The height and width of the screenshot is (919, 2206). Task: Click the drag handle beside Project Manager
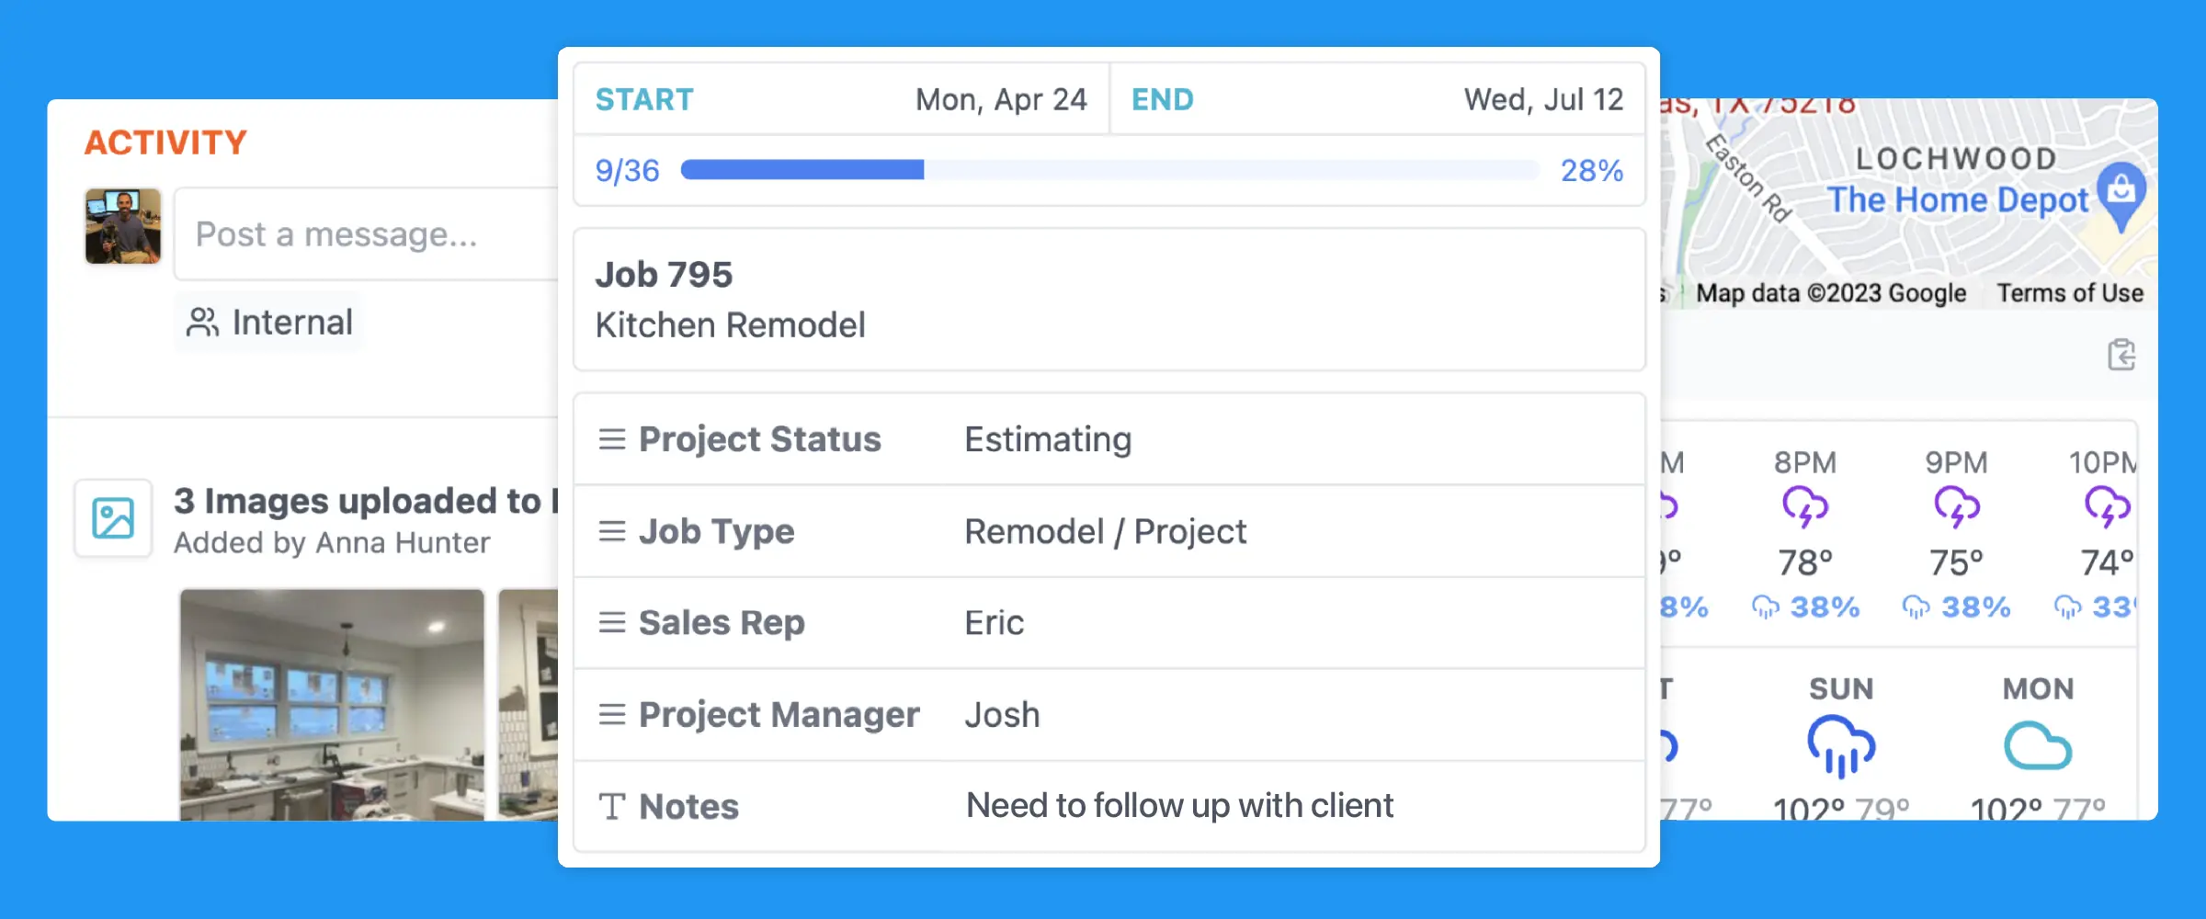(x=610, y=714)
